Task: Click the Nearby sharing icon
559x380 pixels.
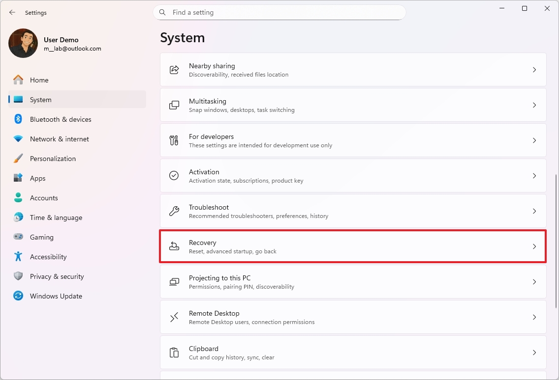Action: click(x=174, y=70)
